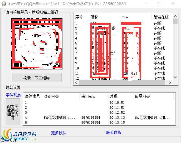Open 配置关键词和回复内容 settings button
This screenshot has height=143, width=181.
pyautogui.click(x=13, y=112)
